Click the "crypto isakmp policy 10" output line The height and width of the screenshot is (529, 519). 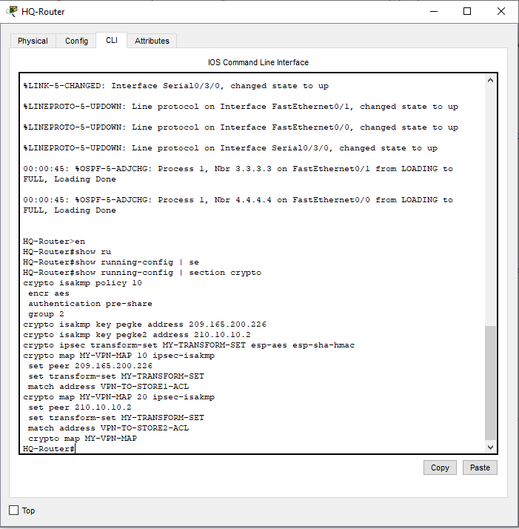point(82,283)
